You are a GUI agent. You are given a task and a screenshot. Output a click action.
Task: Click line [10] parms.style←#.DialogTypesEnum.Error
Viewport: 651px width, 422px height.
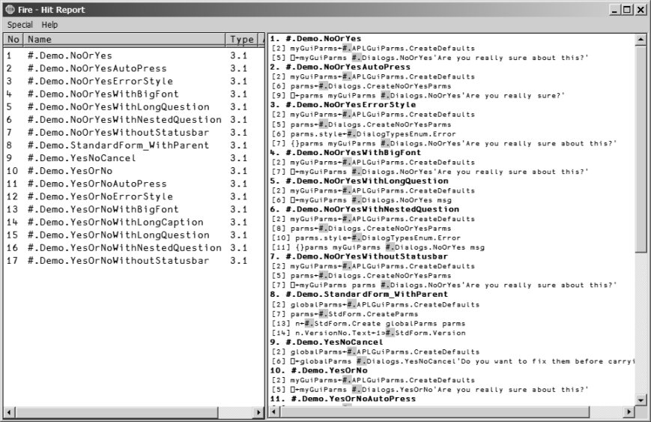pyautogui.click(x=366, y=238)
